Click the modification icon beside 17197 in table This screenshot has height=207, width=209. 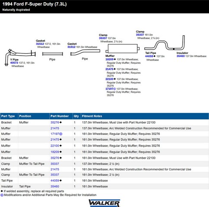(x=61, y=134)
